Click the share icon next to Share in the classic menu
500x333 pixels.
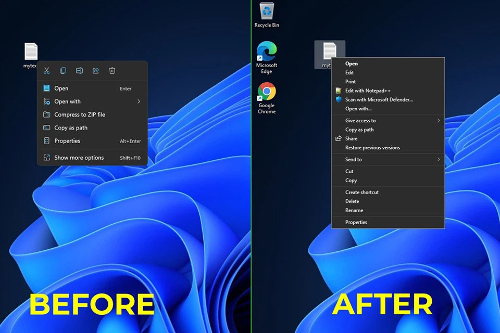tap(339, 138)
